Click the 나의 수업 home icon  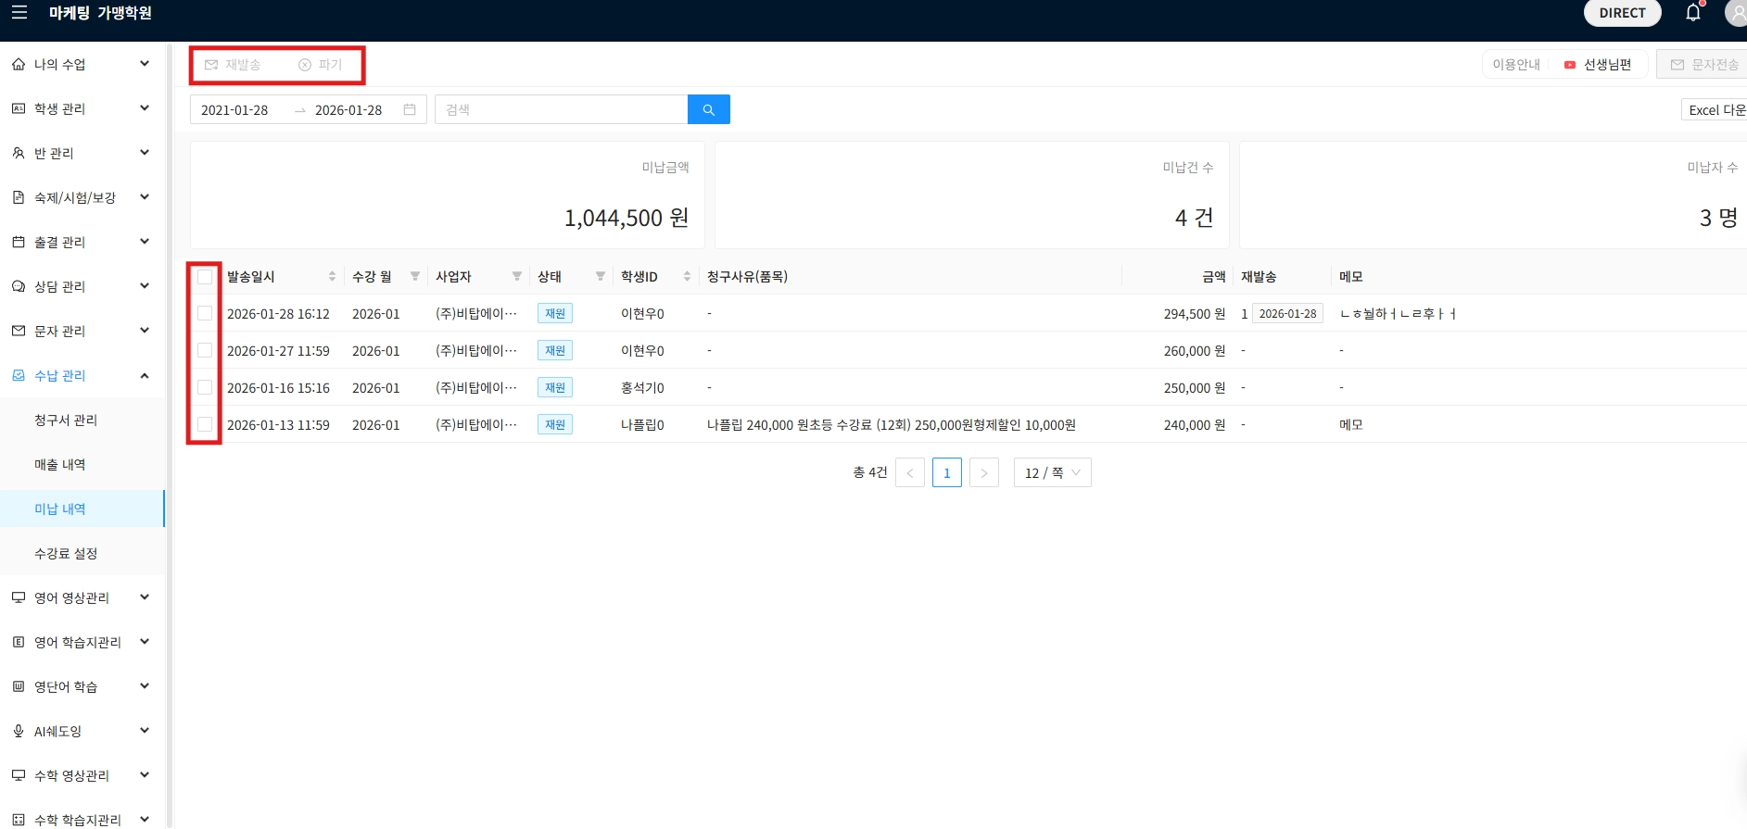point(19,64)
